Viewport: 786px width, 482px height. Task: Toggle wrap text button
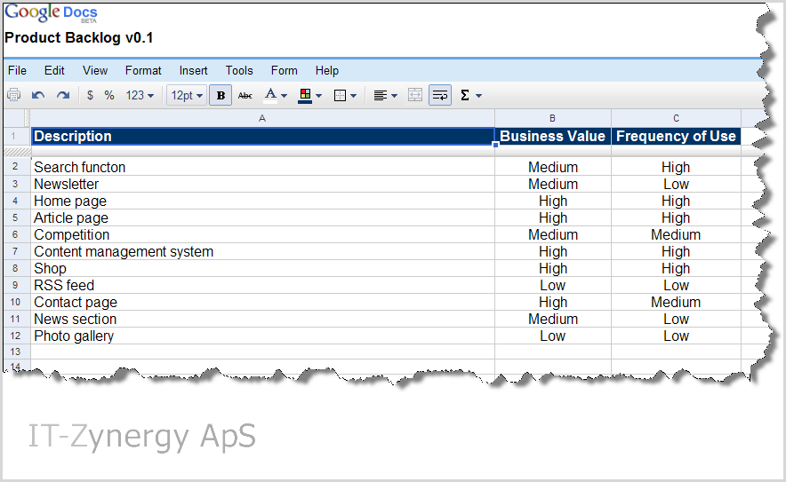(440, 95)
